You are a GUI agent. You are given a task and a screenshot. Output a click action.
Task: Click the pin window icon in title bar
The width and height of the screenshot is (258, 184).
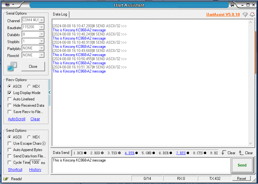click(x=232, y=5)
